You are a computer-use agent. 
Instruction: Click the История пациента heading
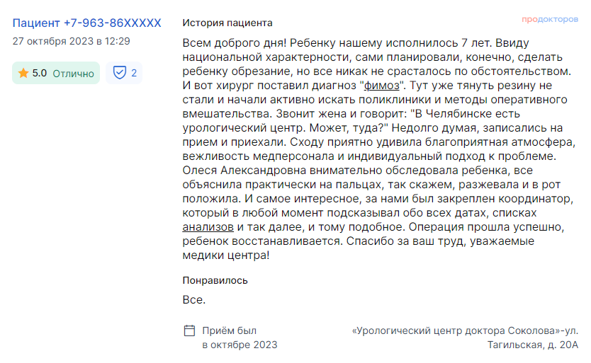click(227, 23)
